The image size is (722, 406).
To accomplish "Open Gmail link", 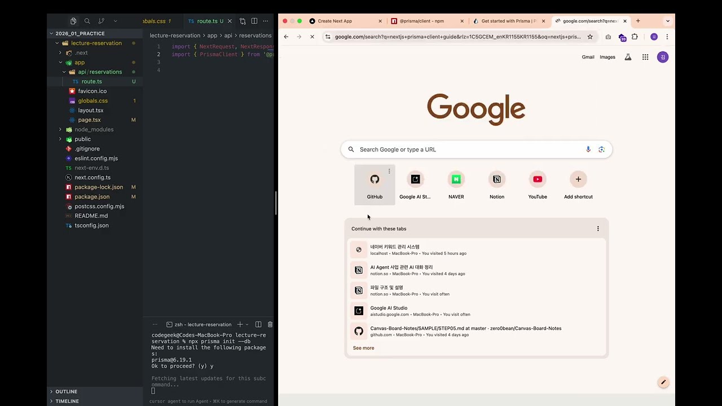I will click(x=588, y=57).
